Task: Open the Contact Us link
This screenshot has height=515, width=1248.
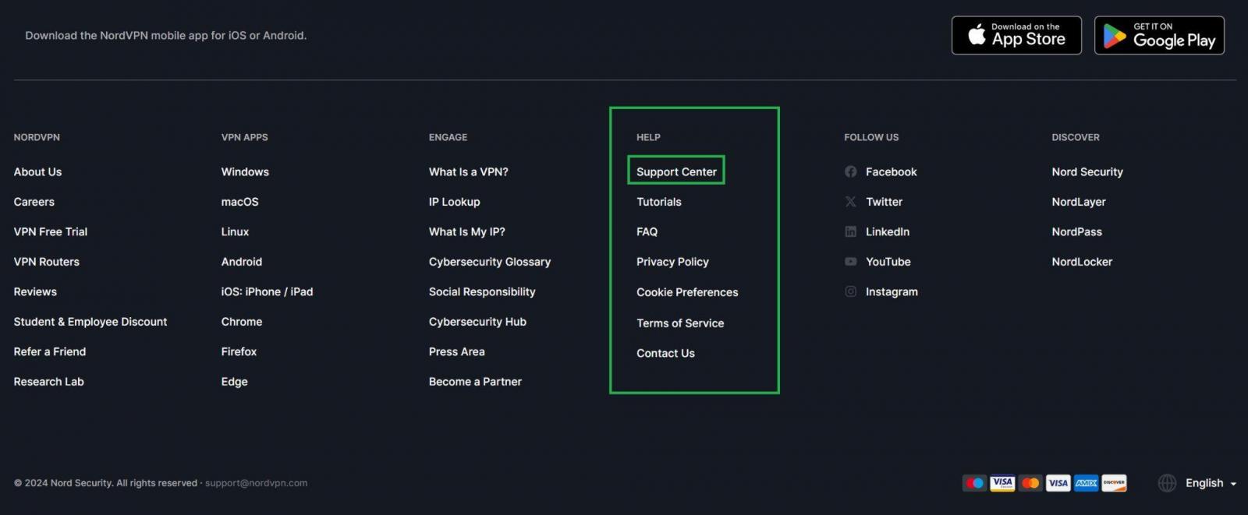Action: pyautogui.click(x=665, y=353)
